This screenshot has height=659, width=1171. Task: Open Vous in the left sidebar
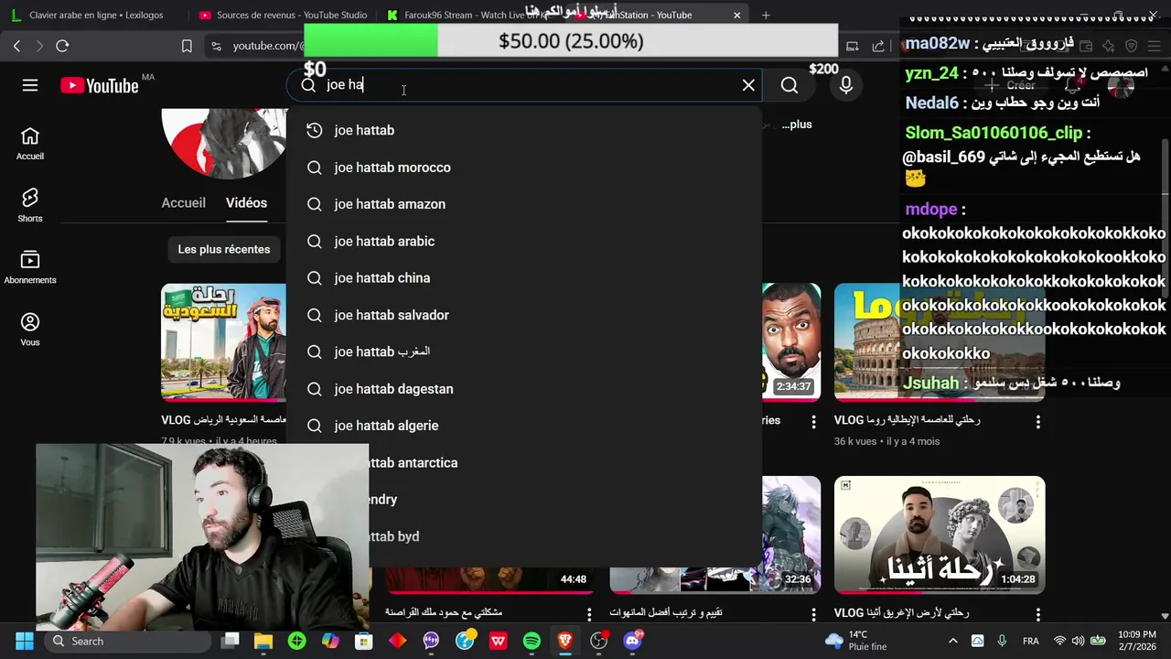[30, 329]
